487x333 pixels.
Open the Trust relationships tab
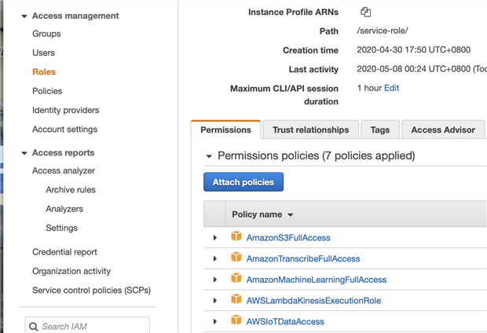click(310, 130)
